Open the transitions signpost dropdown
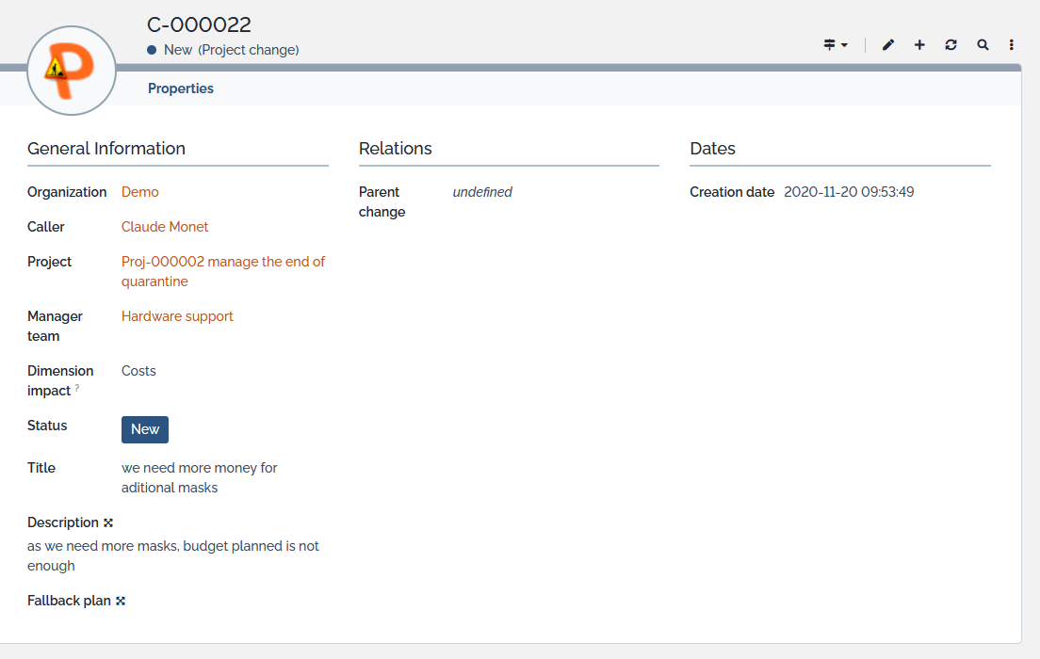This screenshot has width=1040, height=659. pos(835,45)
